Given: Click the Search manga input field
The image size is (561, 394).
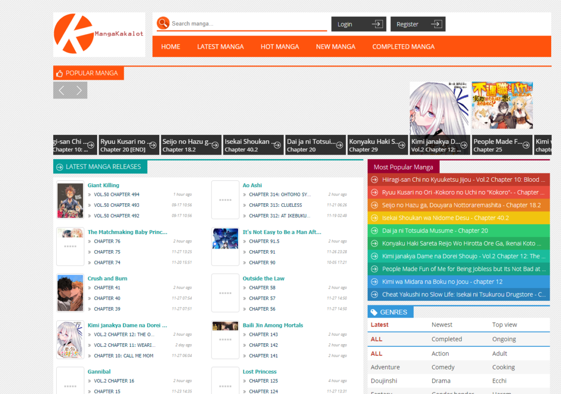Looking at the screenshot, I should [248, 24].
